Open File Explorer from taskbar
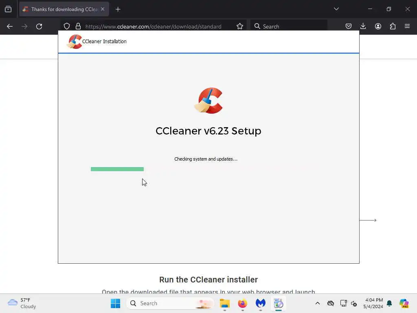 tap(225, 303)
